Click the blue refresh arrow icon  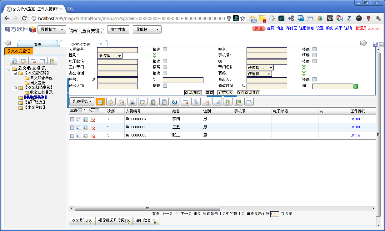pyautogui.click(x=174, y=102)
